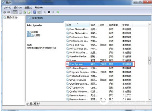Select the Plug and Play service name
Image resolution: width=152 pixels, height=111 pixels.
click(77, 45)
